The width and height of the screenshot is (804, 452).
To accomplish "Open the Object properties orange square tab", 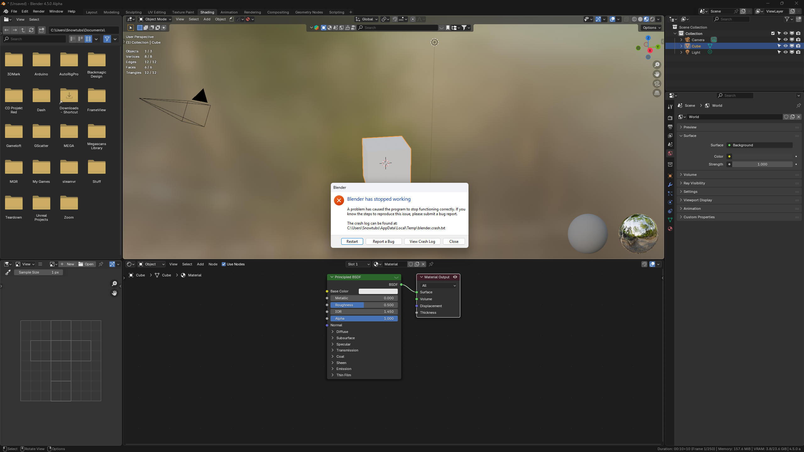I will pyautogui.click(x=670, y=176).
